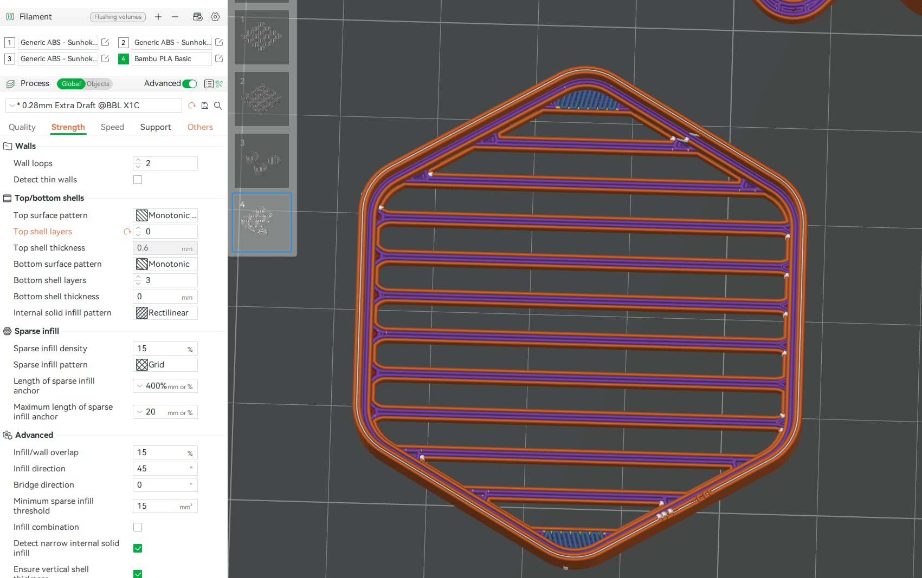The width and height of the screenshot is (922, 578).
Task: Open filament settings gear icon
Action: (215, 17)
